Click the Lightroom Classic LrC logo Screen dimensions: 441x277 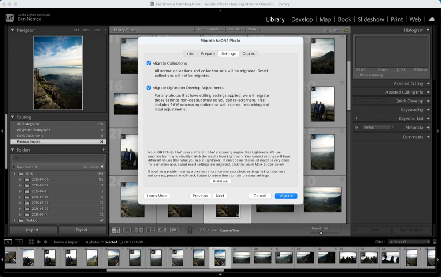pos(10,18)
